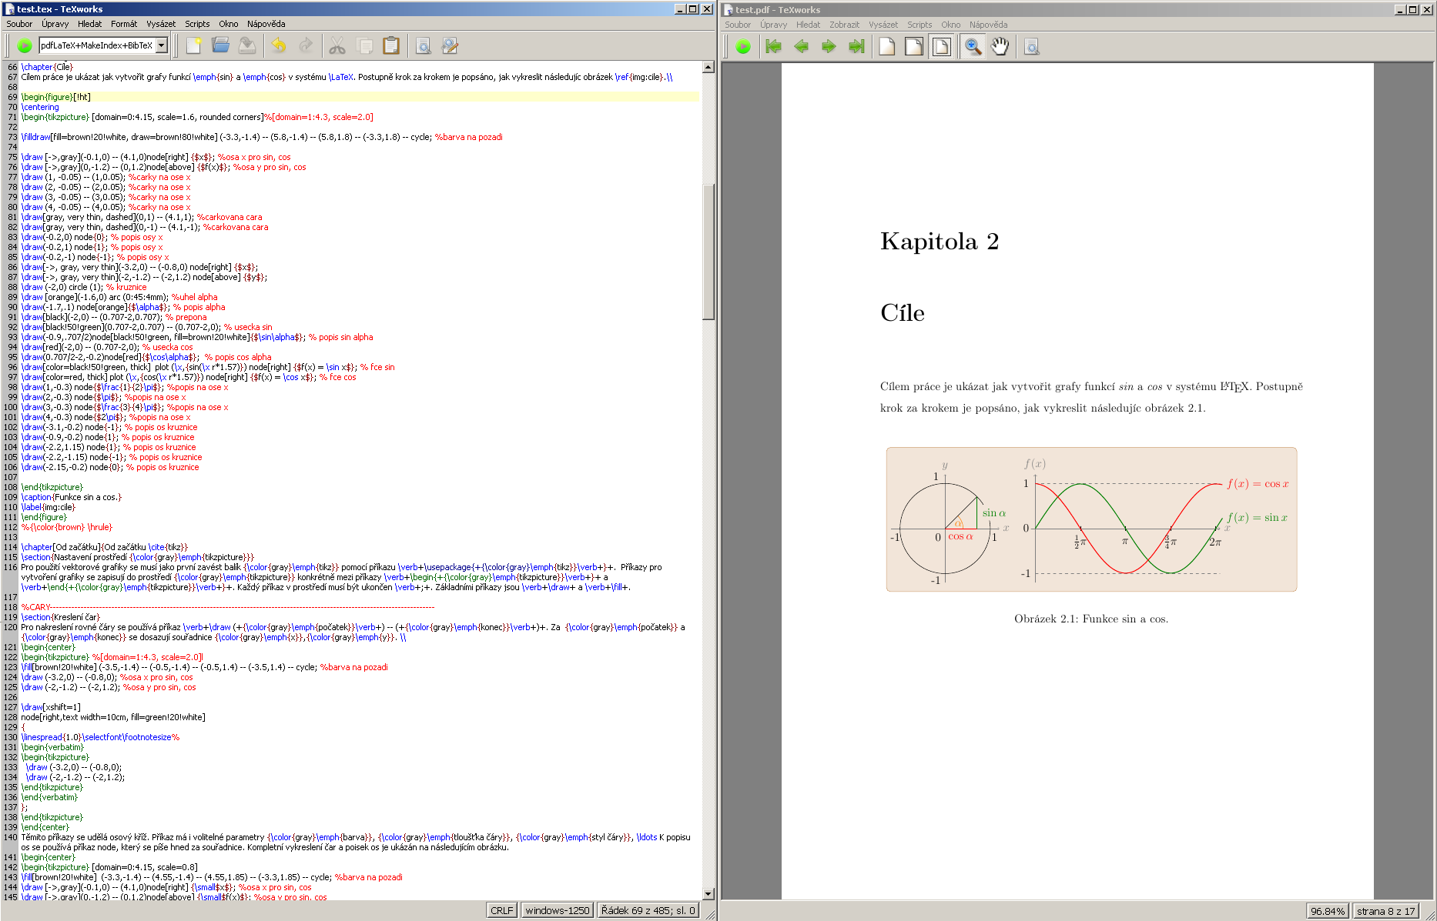Paste from clipboard with the clipboard icon
1437x921 pixels.
(x=391, y=46)
